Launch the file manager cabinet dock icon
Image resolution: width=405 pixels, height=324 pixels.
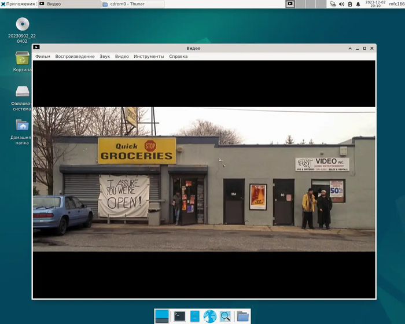pos(195,316)
